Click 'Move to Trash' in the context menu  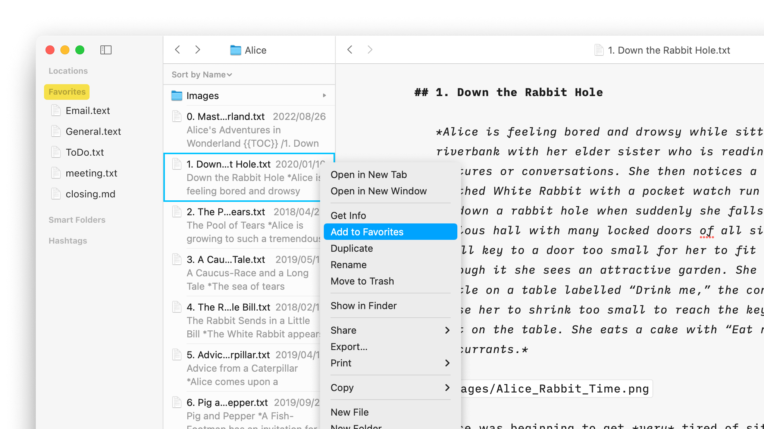(x=362, y=281)
